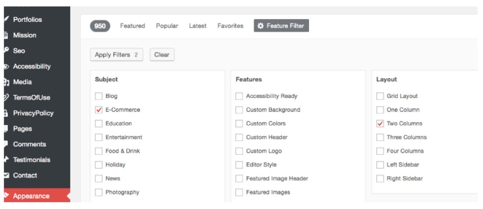Viewport: 483px width, 209px height.
Task: Switch to the Latest themes tab
Action: tap(198, 26)
